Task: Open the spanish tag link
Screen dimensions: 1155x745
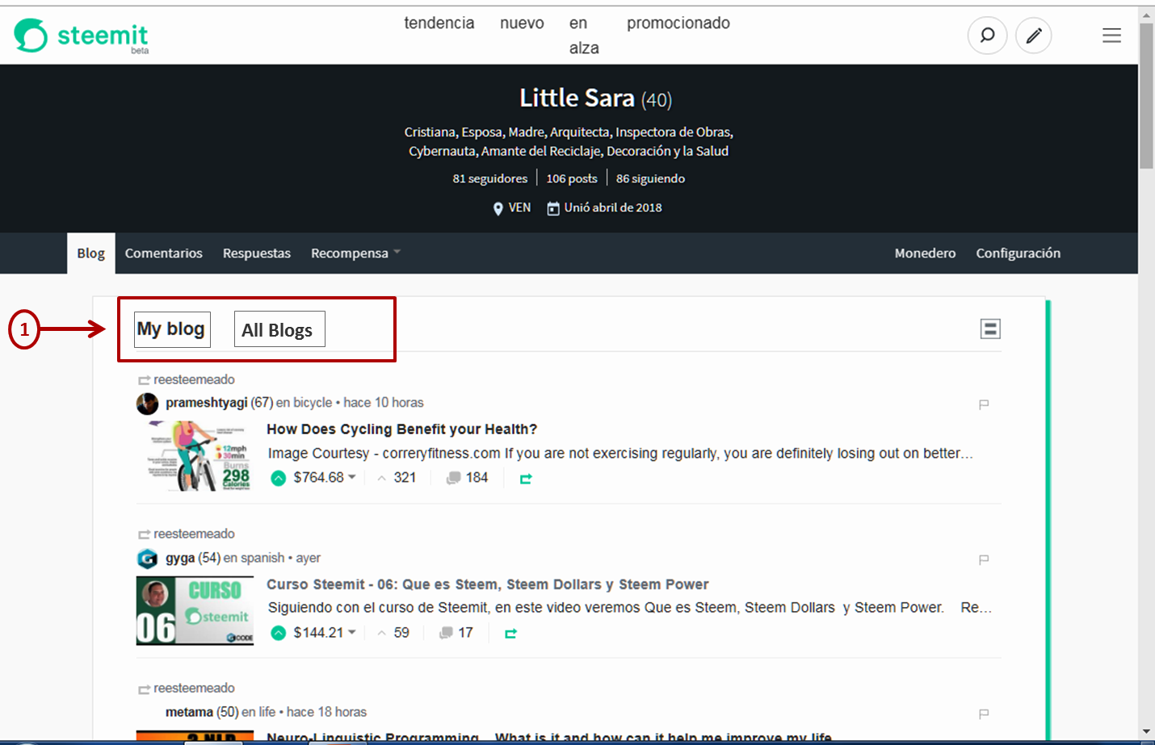Action: 262,558
